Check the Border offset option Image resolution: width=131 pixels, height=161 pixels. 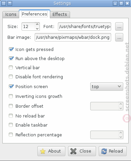[11, 106]
